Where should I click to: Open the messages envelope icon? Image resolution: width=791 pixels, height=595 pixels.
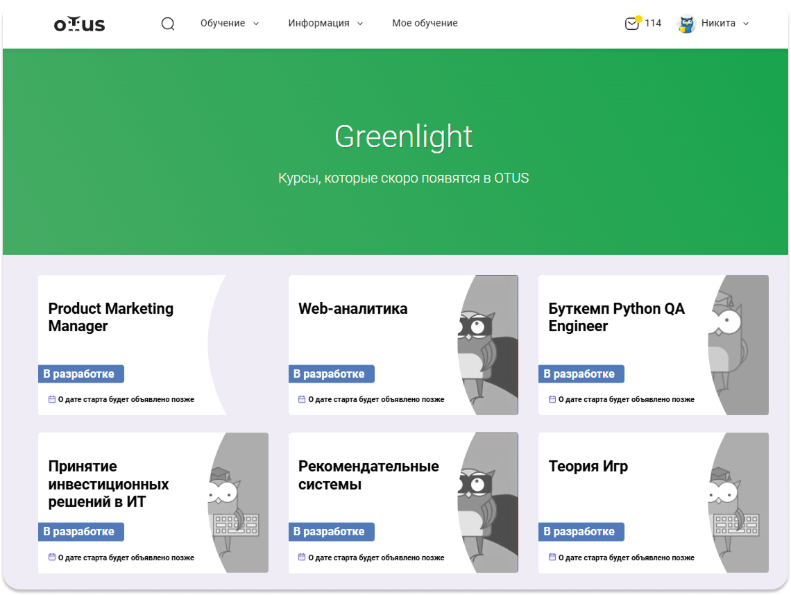(632, 23)
